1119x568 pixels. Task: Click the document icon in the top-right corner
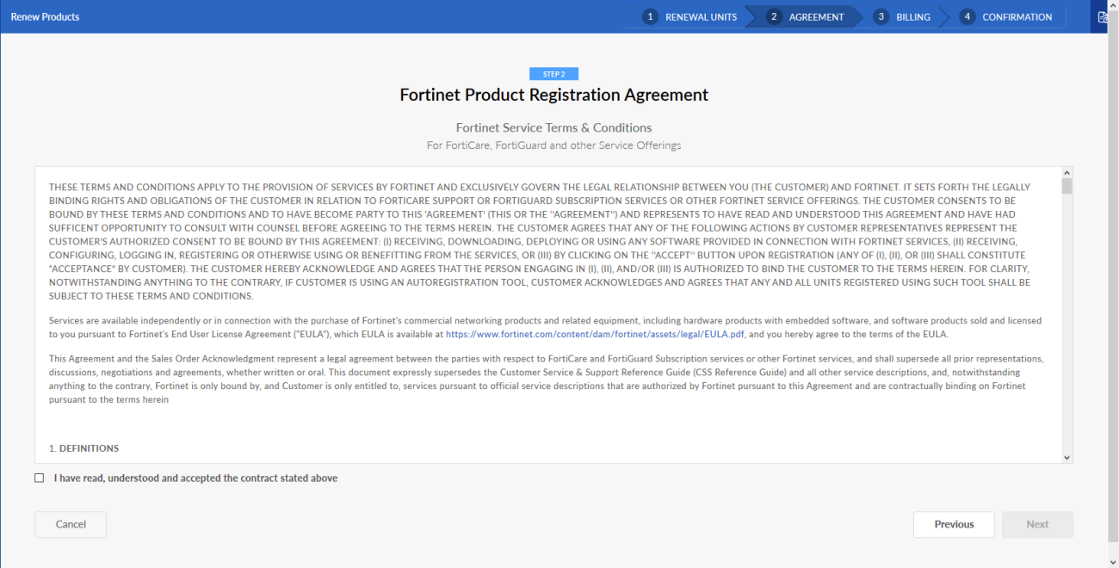[1104, 17]
